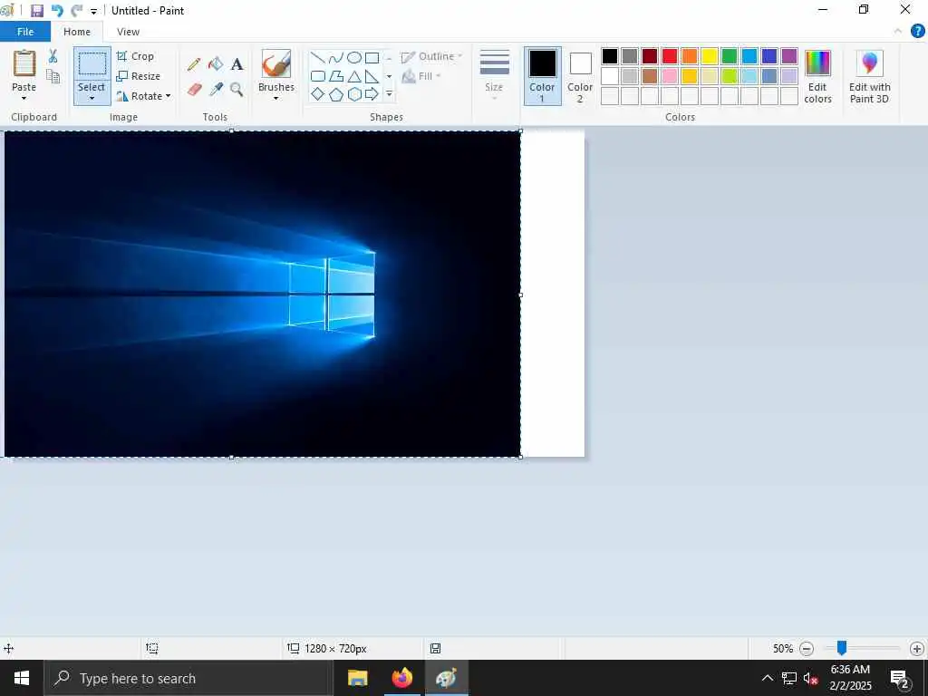Image resolution: width=928 pixels, height=696 pixels.
Task: Click the Windows Start button
Action: pos(22,678)
